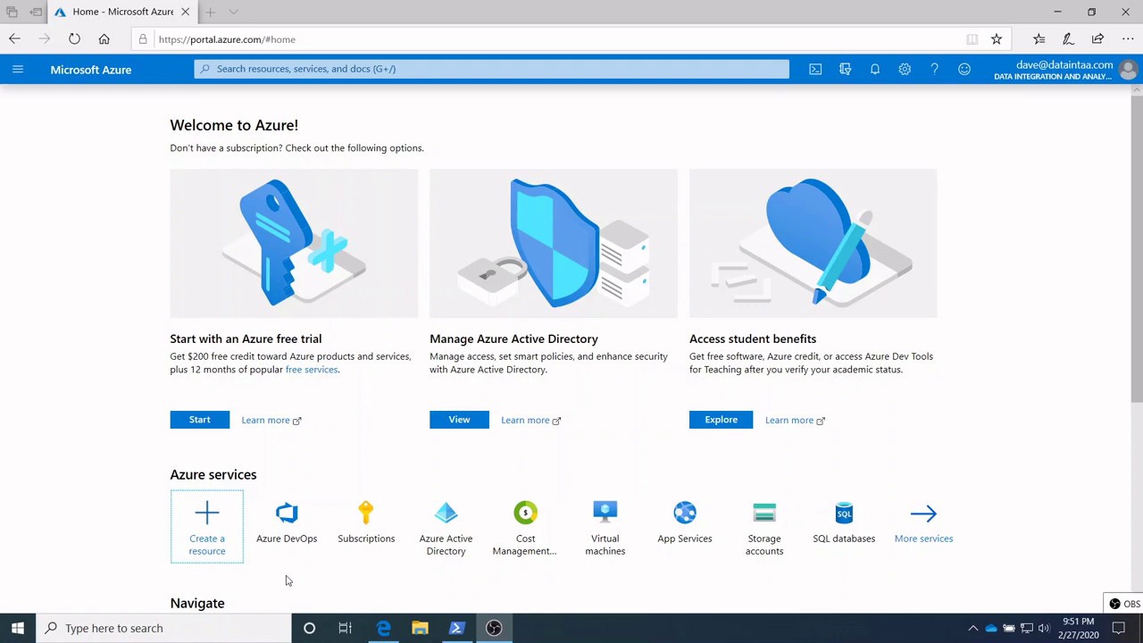Open the Azure portal hamburger menu
This screenshot has height=643, width=1143.
(x=17, y=69)
